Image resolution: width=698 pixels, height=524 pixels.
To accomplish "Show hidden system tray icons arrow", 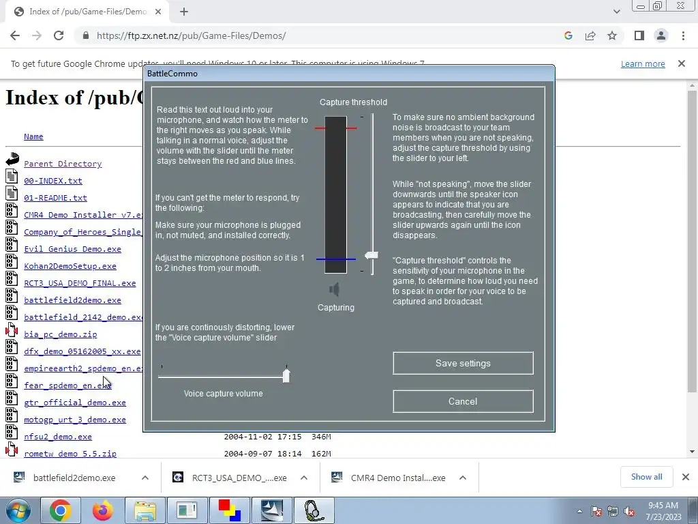I will tap(579, 511).
